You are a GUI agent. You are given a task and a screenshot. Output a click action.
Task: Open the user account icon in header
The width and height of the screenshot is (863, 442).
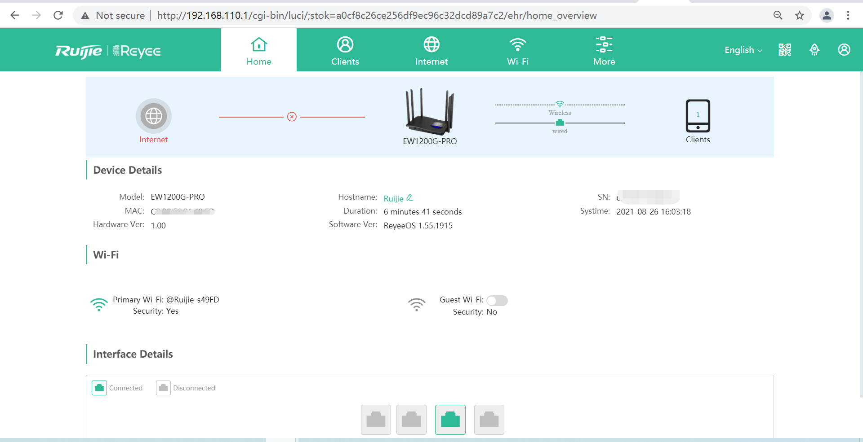click(x=844, y=50)
